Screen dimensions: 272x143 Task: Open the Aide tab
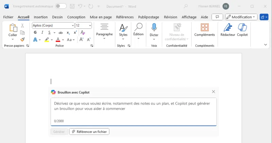(x=204, y=17)
